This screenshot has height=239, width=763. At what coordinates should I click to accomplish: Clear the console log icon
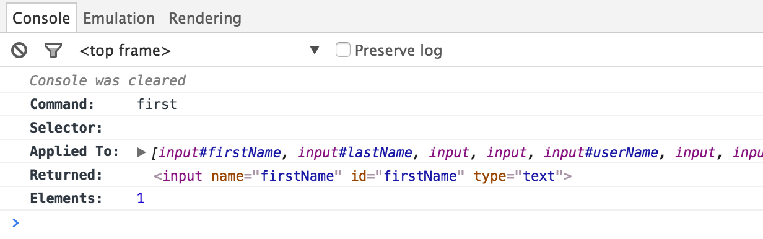point(19,50)
